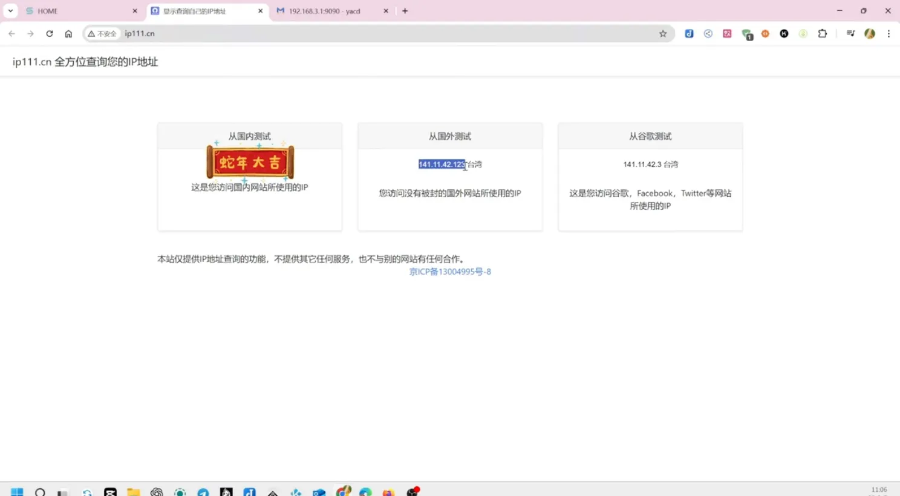Viewport: 900px width, 496px height.
Task: Reload the ip111.cn page
Action: (x=50, y=34)
